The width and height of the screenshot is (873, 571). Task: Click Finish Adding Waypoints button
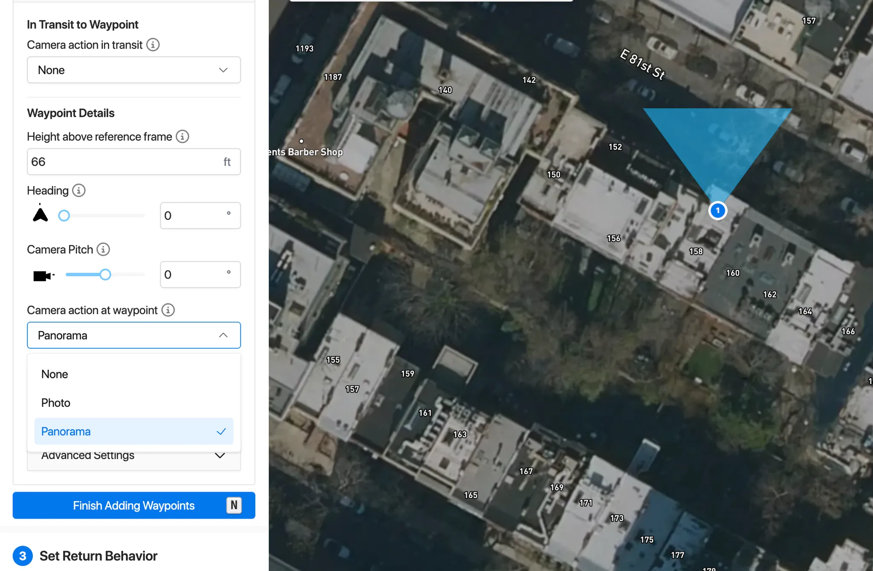(134, 505)
